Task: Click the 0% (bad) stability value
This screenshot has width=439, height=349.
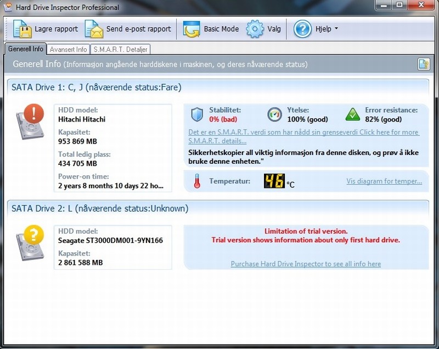Action: point(223,119)
